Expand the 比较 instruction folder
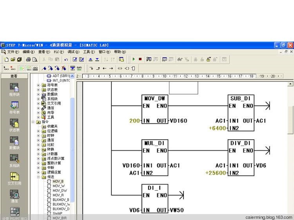294x220 pixels. [38, 145]
